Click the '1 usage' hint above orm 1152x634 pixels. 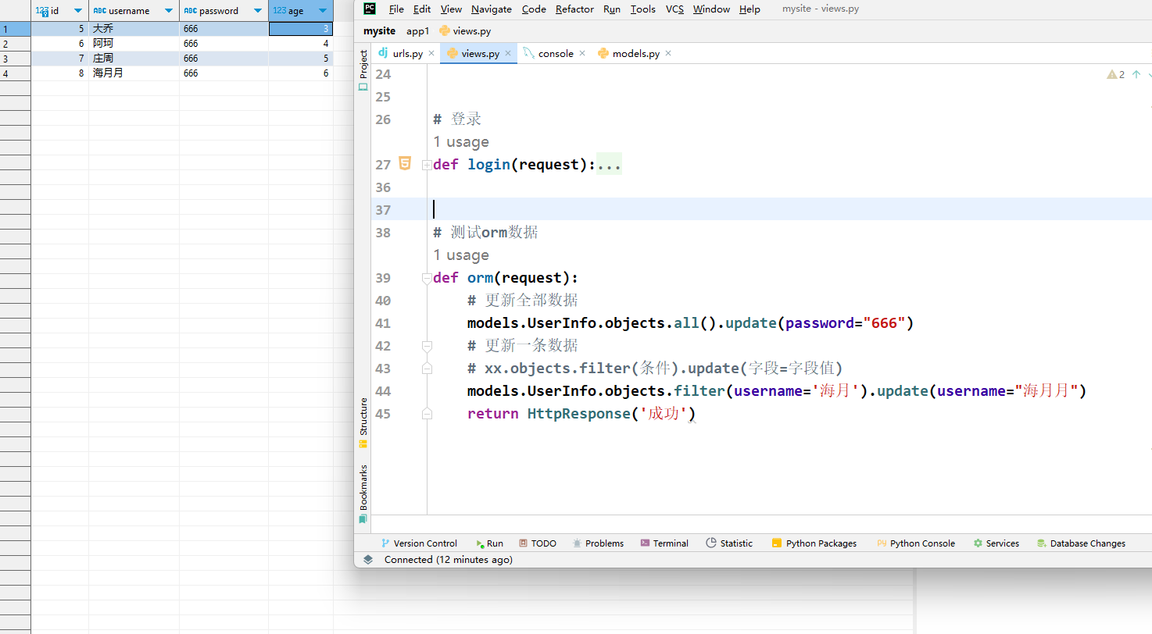tap(461, 255)
